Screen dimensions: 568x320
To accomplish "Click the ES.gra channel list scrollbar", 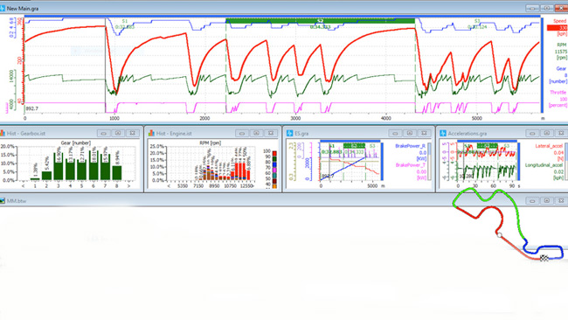I will point(430,161).
